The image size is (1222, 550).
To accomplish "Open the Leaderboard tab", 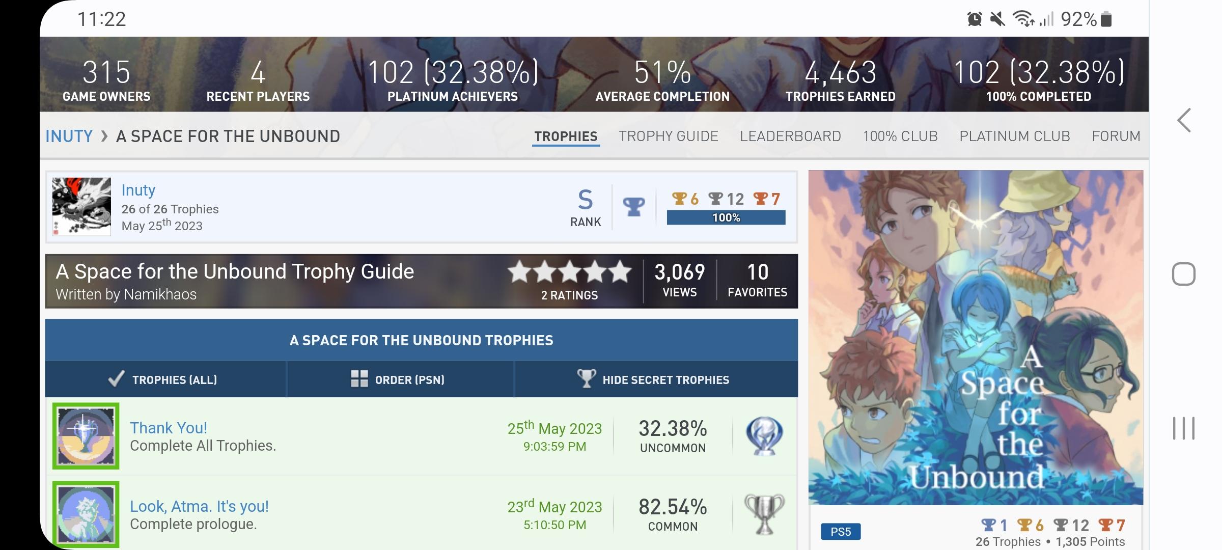I will (x=790, y=136).
